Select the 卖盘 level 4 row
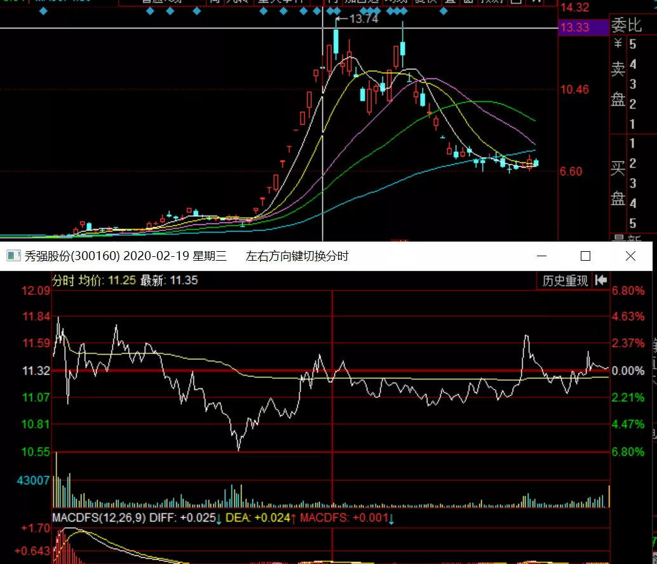 (x=633, y=64)
